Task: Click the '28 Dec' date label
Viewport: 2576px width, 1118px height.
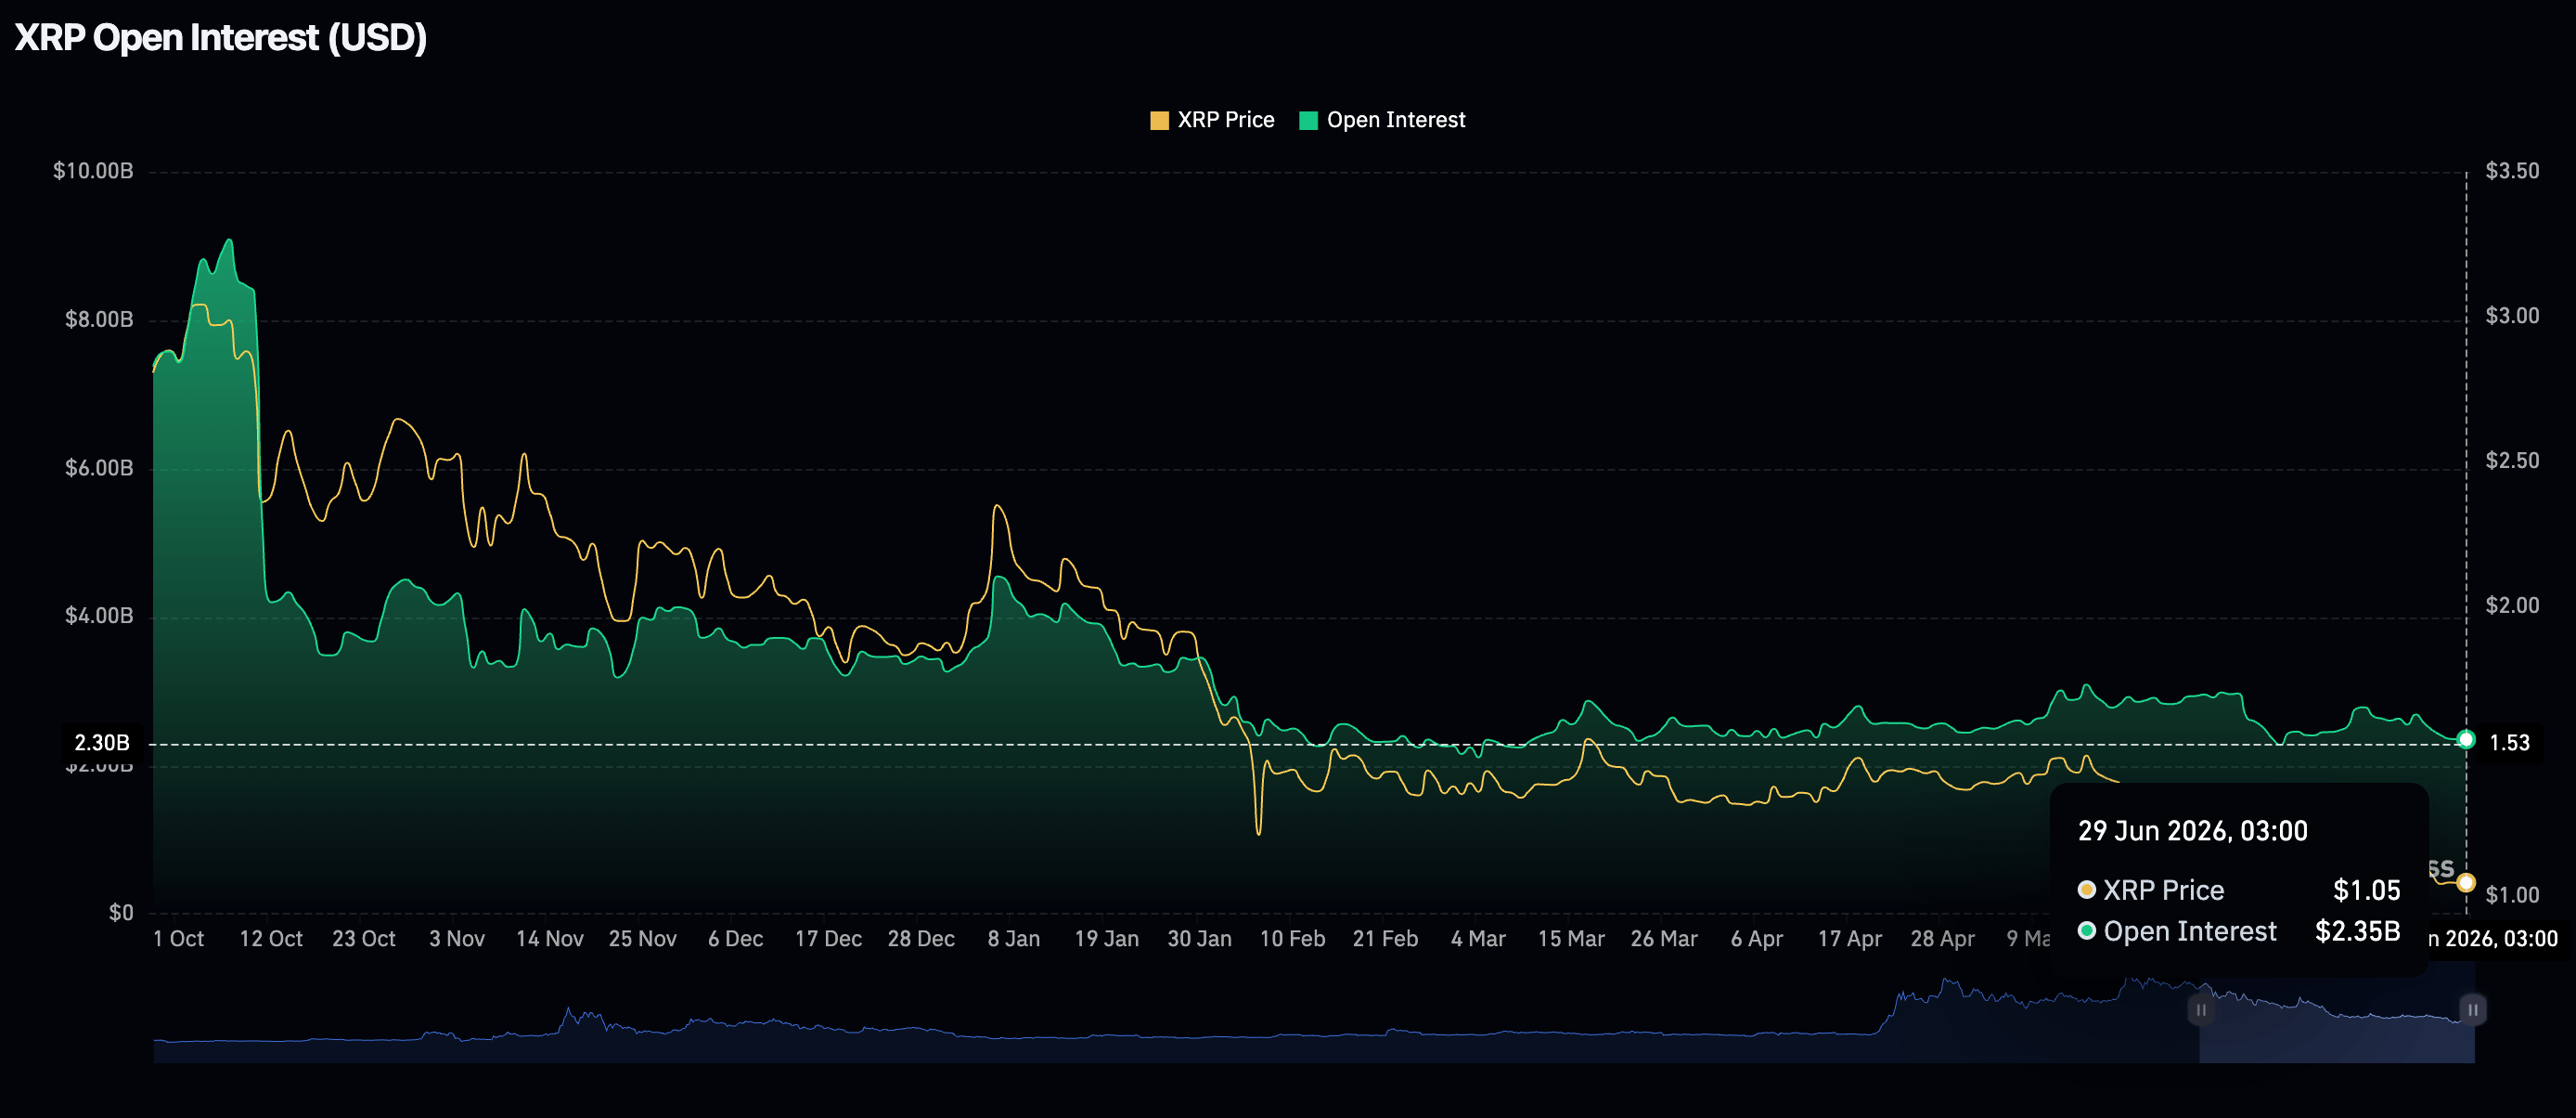Action: tap(921, 939)
